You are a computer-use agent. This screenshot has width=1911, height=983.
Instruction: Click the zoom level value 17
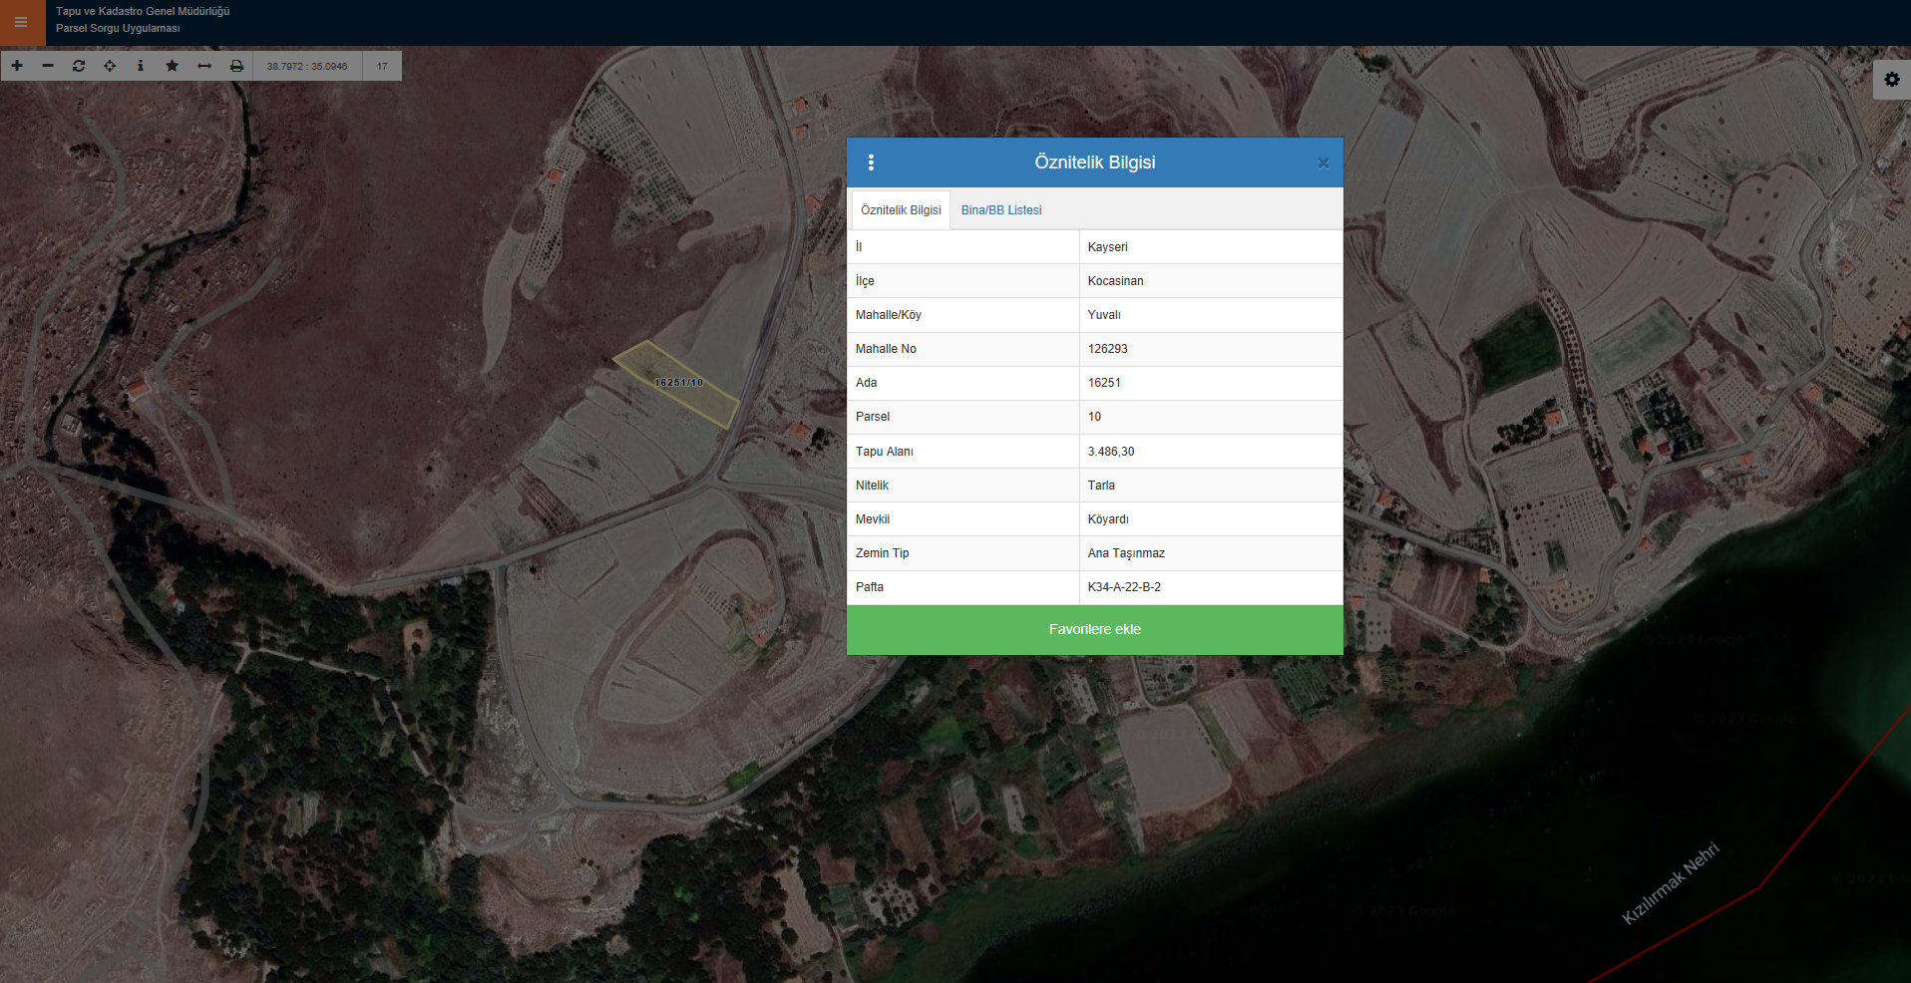(x=382, y=67)
